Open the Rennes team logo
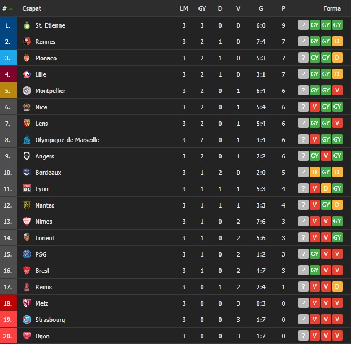 (x=27, y=42)
